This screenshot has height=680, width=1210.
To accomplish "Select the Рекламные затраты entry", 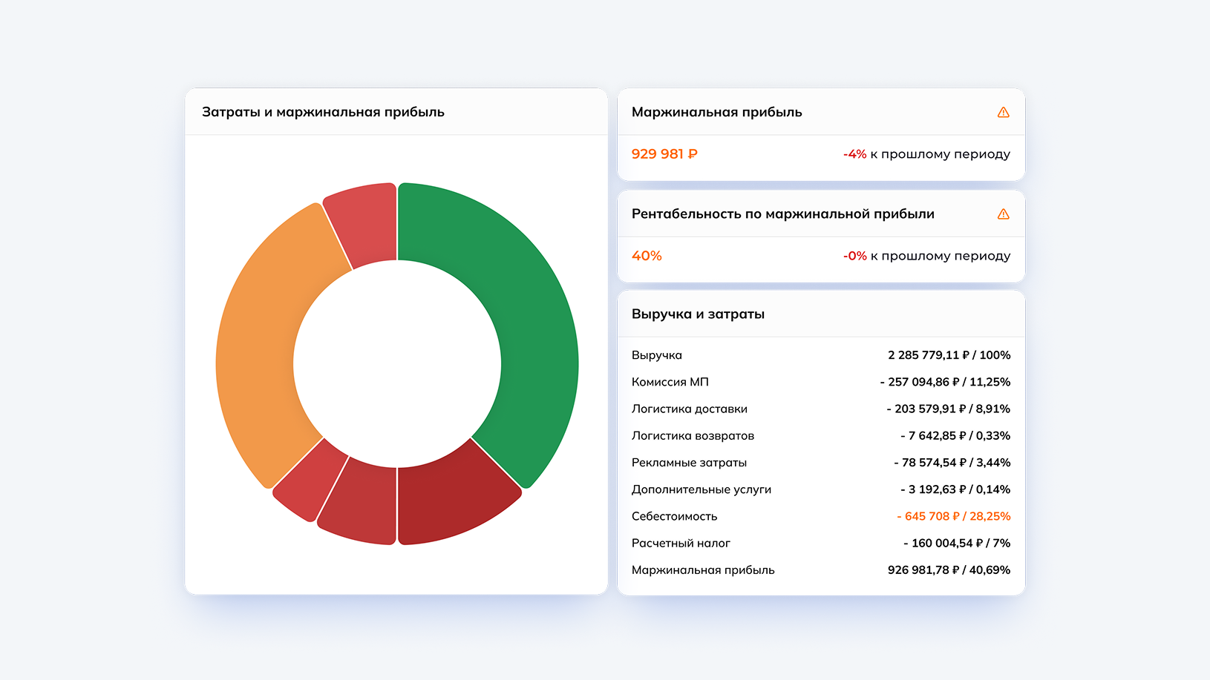I will pos(689,462).
